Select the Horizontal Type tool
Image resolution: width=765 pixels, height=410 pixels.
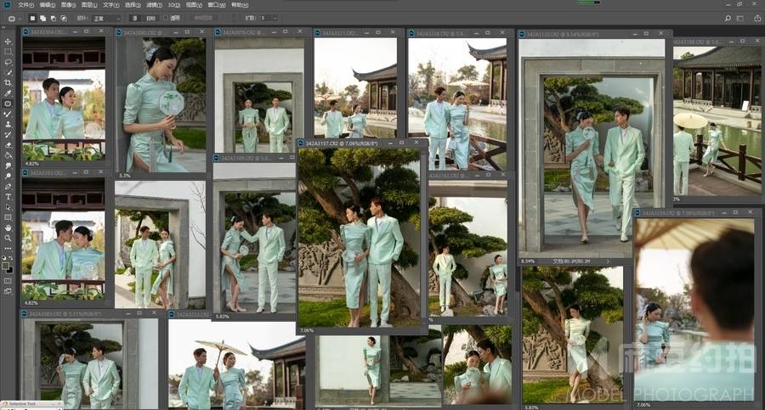[8, 197]
